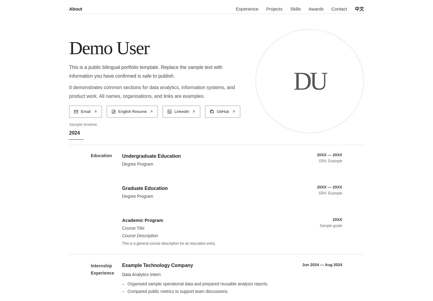Open the Projects navigation link

274,9
